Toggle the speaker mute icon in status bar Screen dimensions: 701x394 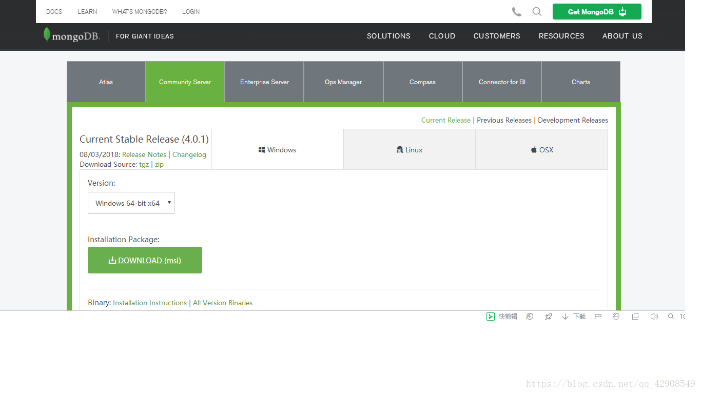tap(654, 317)
